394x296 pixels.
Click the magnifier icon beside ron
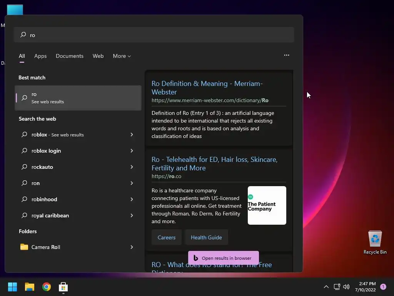tap(24, 183)
